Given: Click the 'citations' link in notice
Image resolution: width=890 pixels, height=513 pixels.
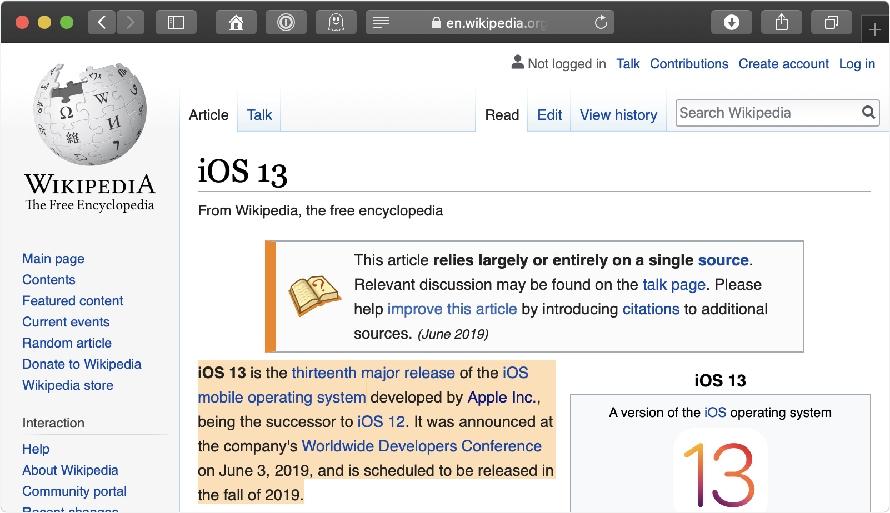Looking at the screenshot, I should 651,309.
